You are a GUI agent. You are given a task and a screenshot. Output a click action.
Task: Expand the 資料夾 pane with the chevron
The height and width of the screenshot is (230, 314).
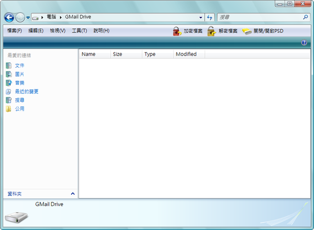[x=73, y=194]
